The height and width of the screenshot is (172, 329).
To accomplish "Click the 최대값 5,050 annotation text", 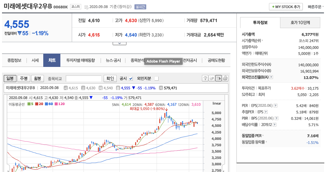I will point(147,109).
